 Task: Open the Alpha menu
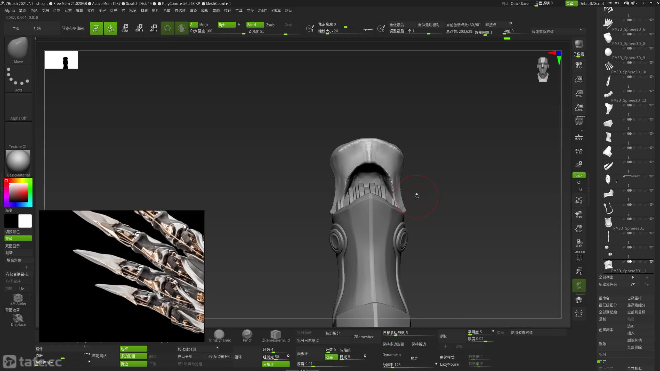pos(10,11)
